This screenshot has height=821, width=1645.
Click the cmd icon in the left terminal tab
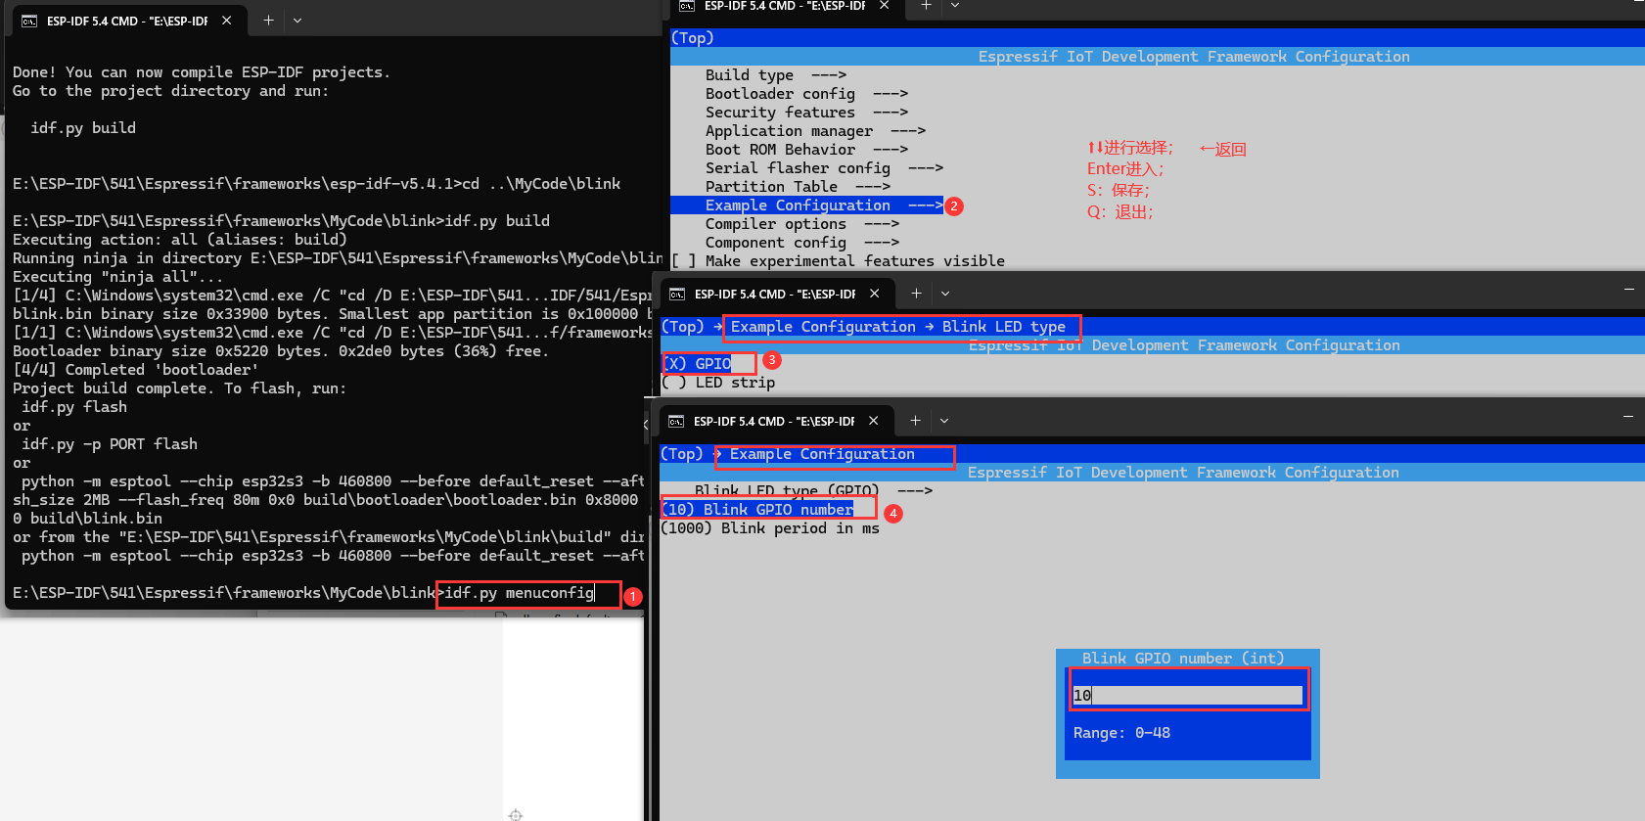(x=29, y=21)
